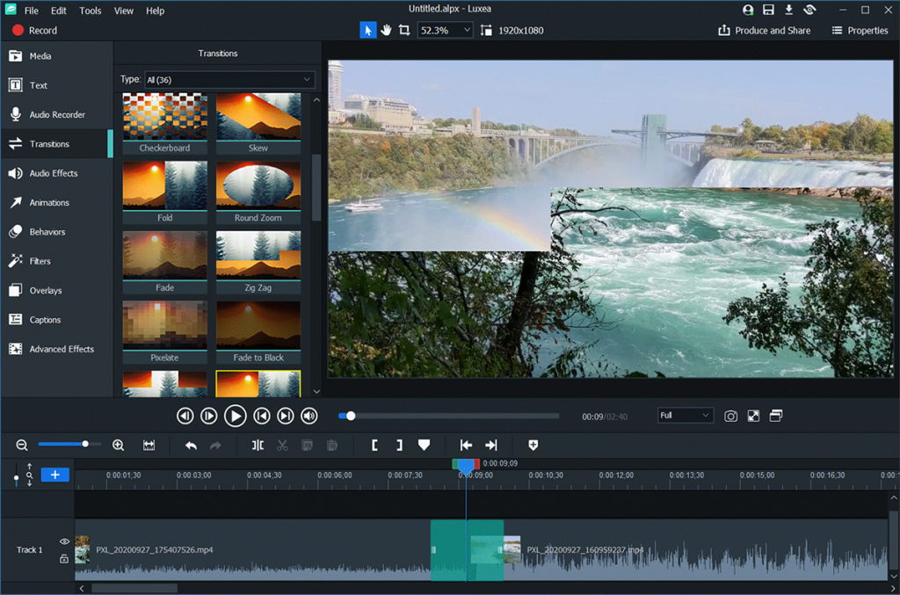Take a snapshot with the camera icon
This screenshot has height=595, width=900.
coord(730,416)
